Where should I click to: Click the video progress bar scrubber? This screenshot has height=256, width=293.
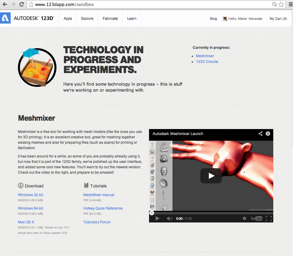pyautogui.click(x=152, y=213)
